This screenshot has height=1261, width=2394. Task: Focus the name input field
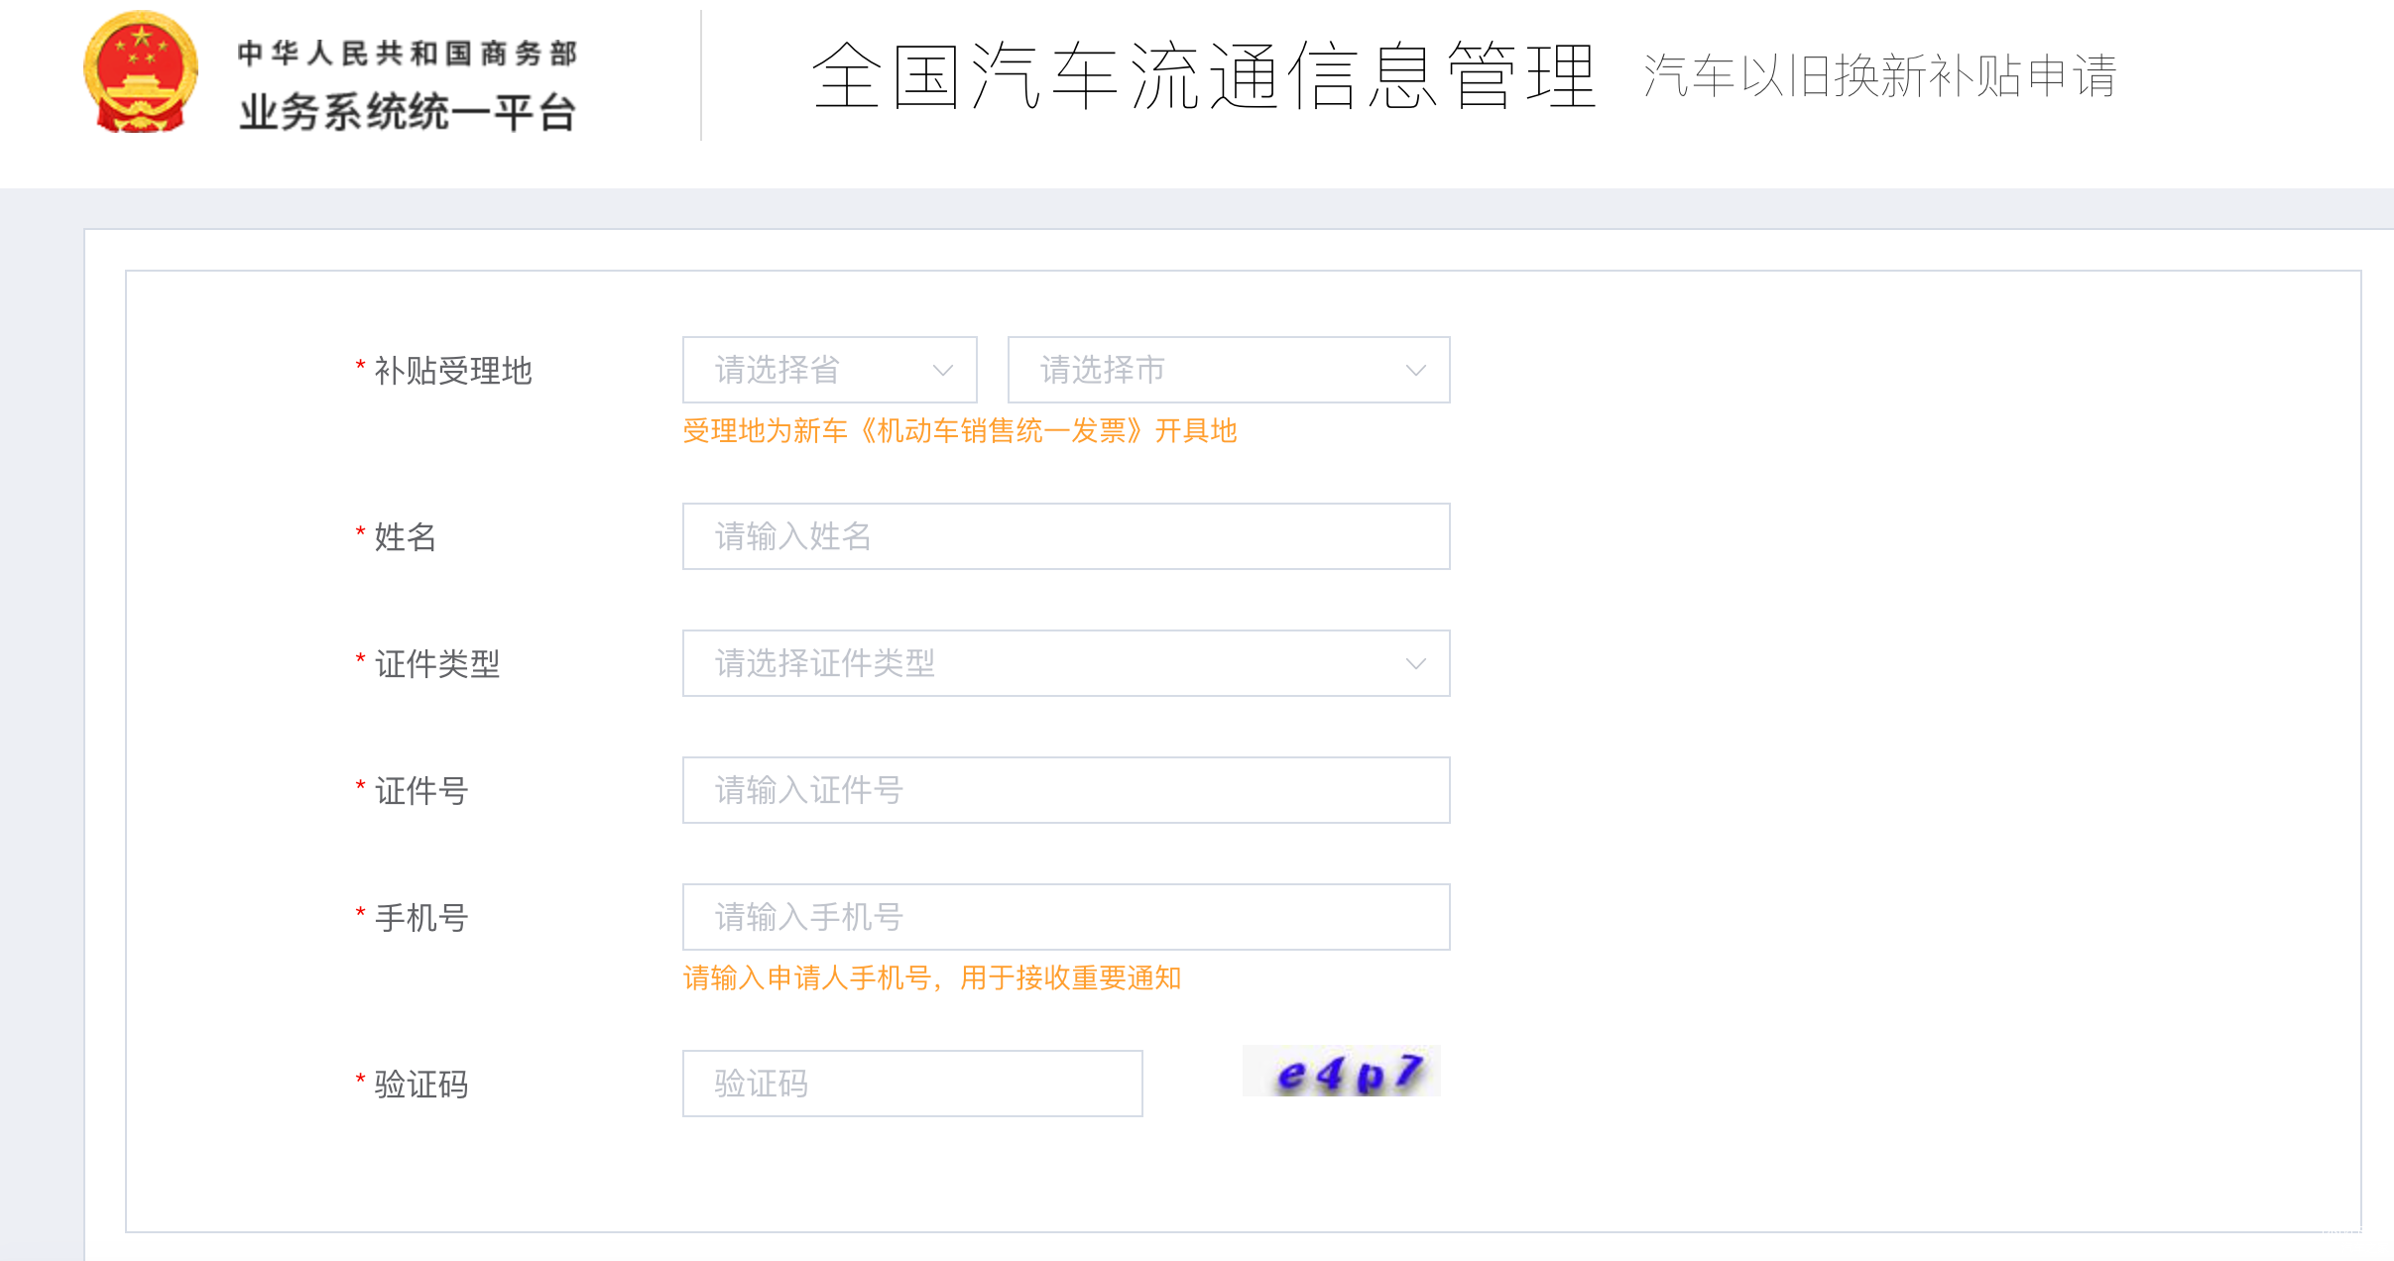(x=1065, y=536)
